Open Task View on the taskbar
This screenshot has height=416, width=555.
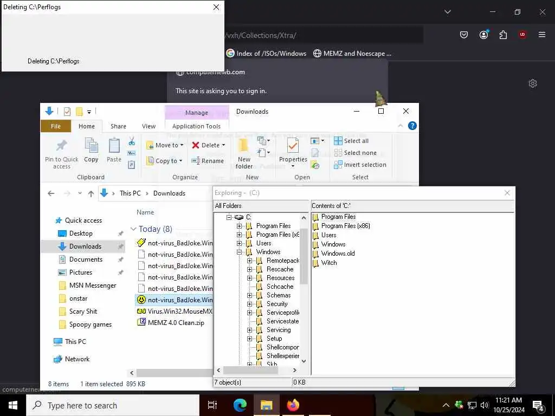(x=212, y=405)
